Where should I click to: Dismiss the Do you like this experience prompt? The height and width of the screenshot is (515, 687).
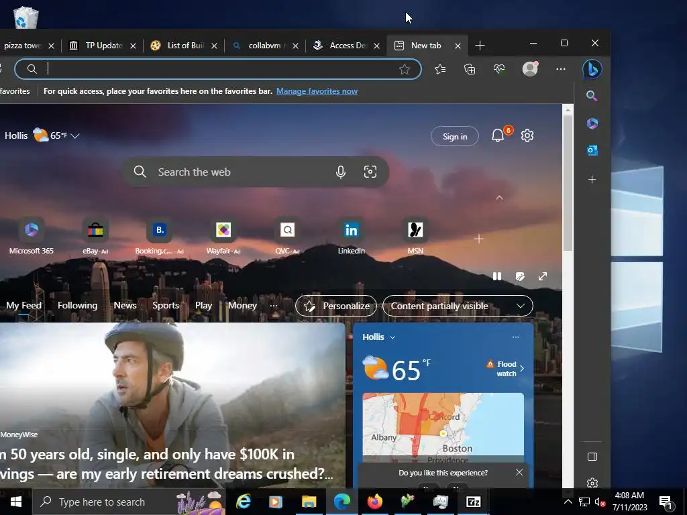tap(519, 472)
